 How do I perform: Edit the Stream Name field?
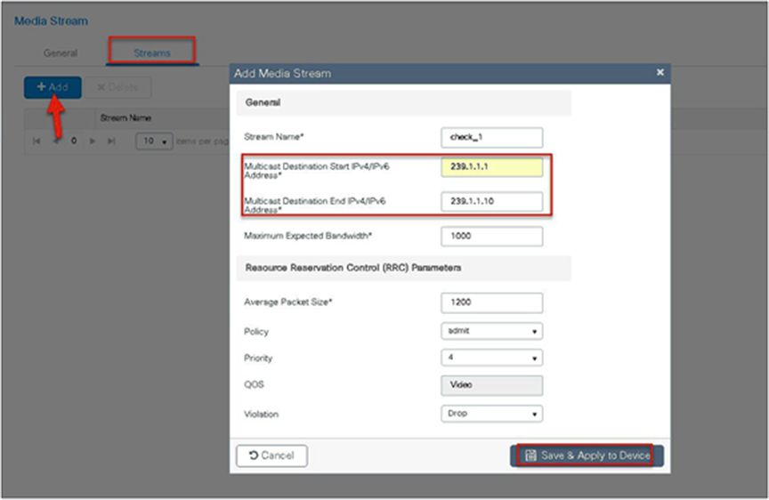click(x=492, y=137)
